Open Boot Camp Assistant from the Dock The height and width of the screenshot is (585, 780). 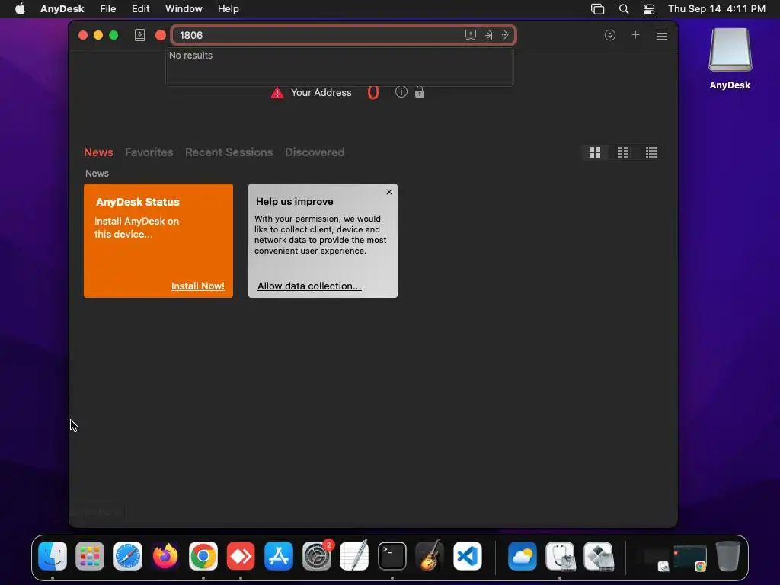coord(598,555)
